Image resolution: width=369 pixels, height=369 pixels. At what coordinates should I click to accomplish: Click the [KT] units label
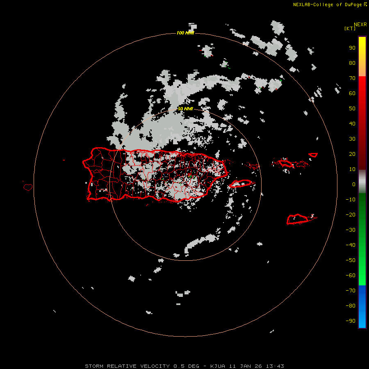coord(350,28)
